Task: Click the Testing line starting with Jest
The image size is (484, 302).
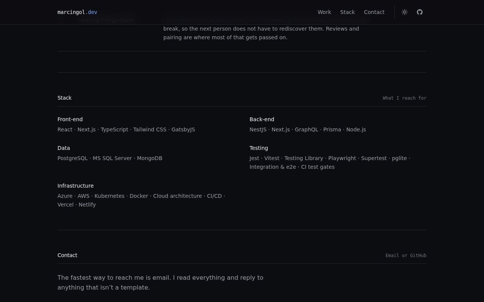Action: pos(330,158)
